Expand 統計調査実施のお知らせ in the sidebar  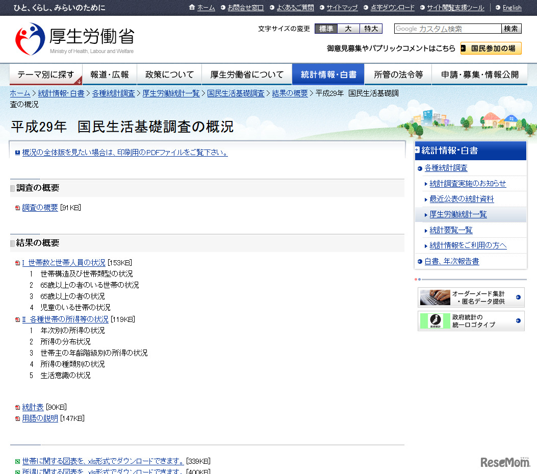[x=468, y=184]
